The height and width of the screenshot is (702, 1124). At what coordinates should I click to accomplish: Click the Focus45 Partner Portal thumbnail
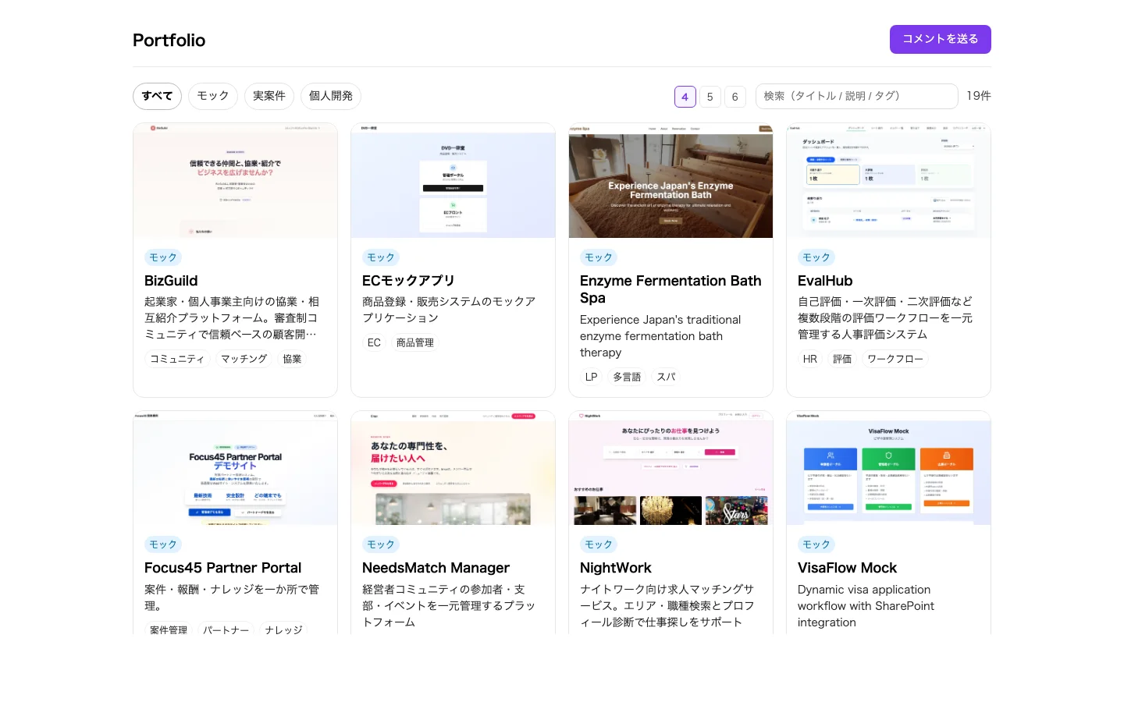[x=235, y=468]
